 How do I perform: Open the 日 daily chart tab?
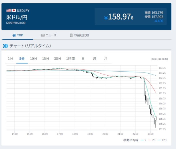point(83,59)
